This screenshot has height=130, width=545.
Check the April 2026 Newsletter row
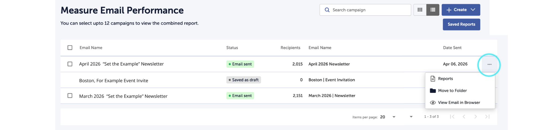click(x=70, y=64)
